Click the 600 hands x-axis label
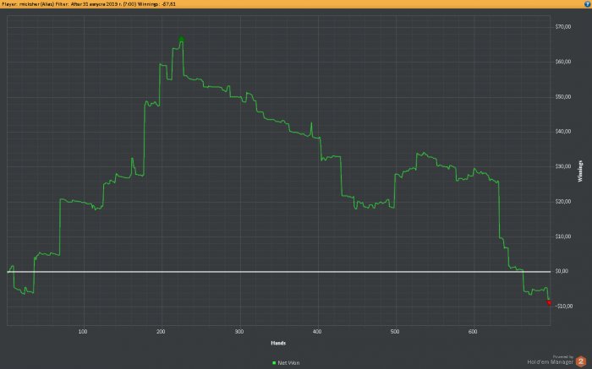The image size is (592, 369). 473,332
